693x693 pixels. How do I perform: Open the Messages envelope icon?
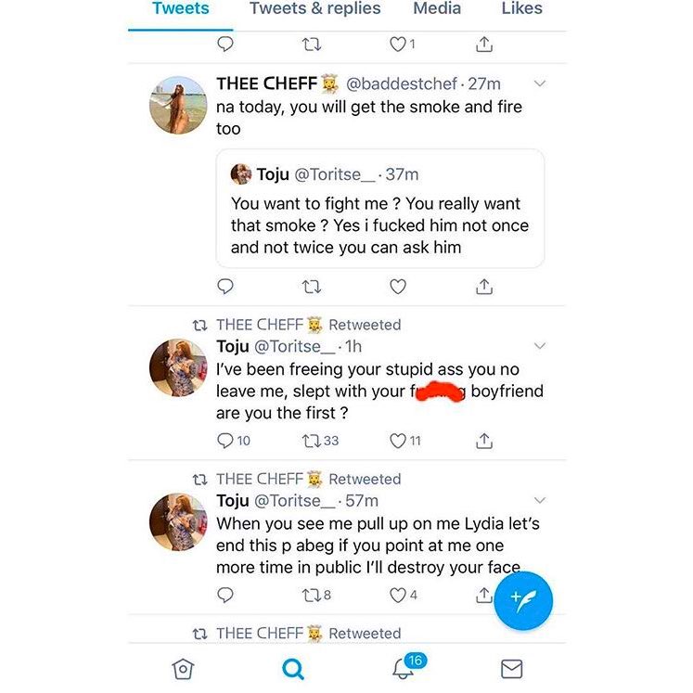click(x=511, y=668)
